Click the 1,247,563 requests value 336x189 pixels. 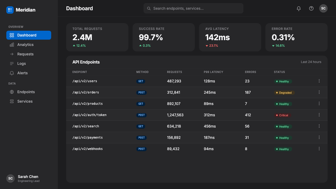click(175, 115)
